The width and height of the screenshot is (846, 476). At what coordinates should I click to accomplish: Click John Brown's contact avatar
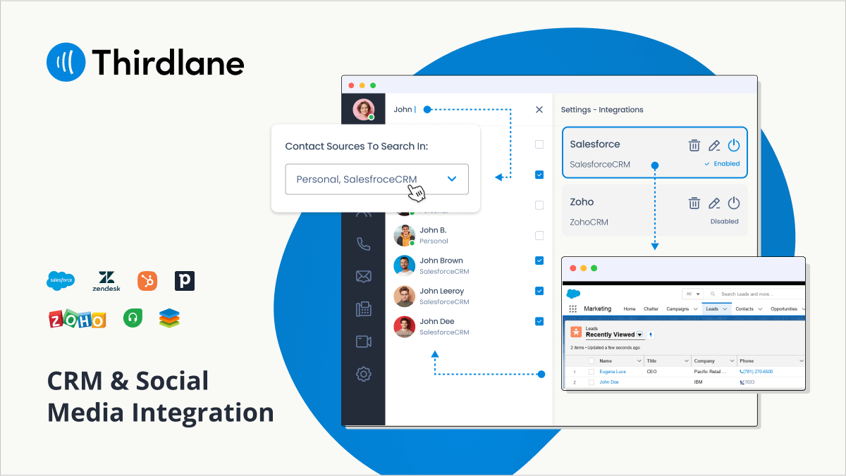(x=404, y=265)
